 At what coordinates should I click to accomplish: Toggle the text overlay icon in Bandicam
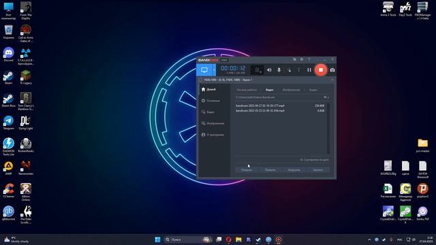[299, 70]
